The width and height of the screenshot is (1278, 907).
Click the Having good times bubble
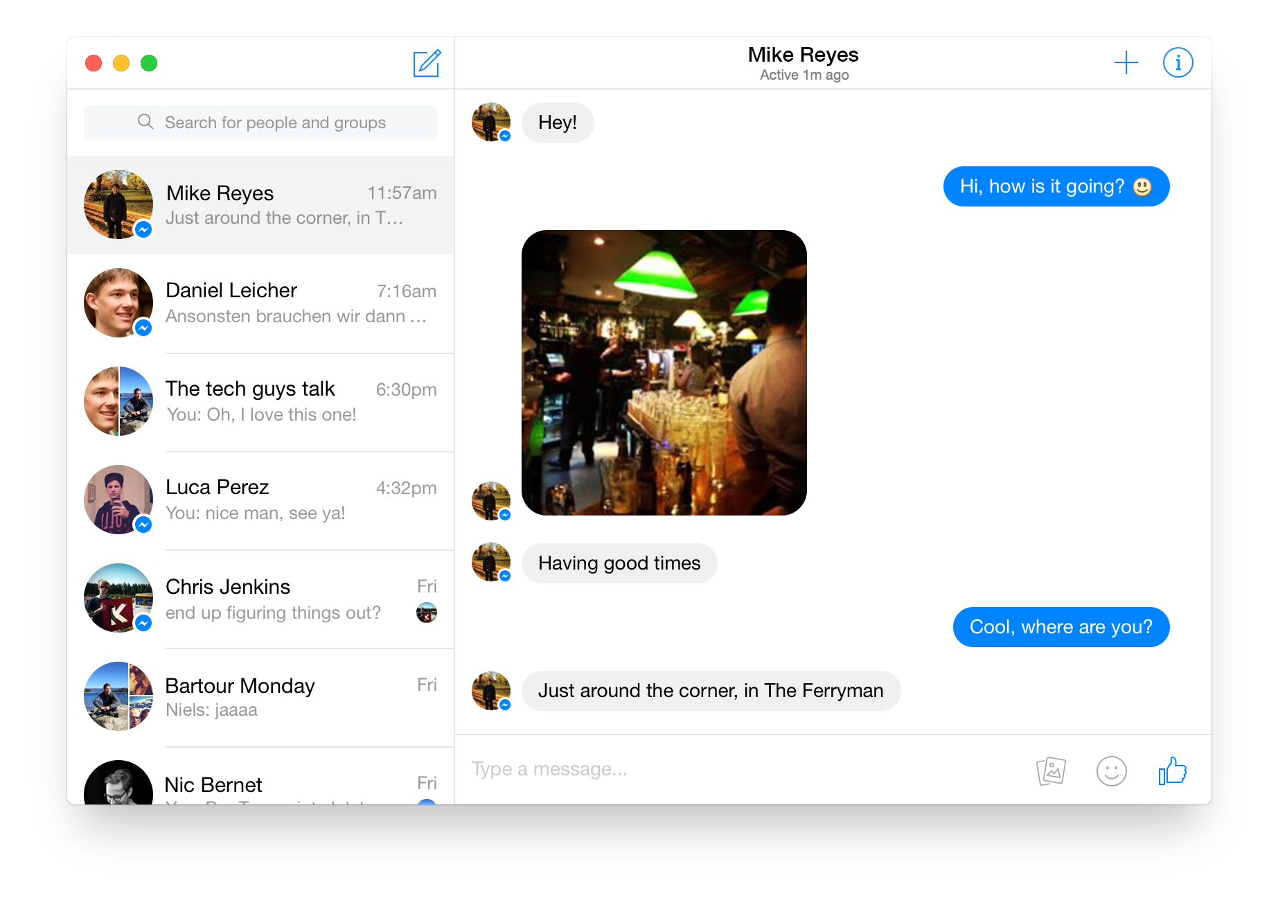[619, 563]
